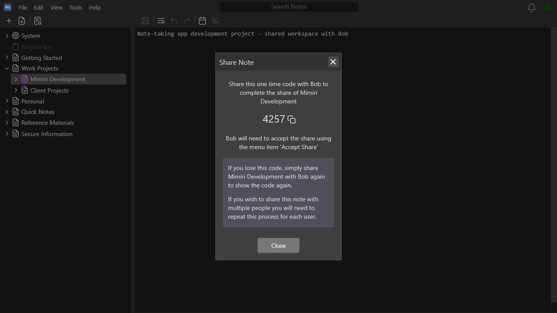Expand the Personal node
The width and height of the screenshot is (557, 313).
[7, 101]
